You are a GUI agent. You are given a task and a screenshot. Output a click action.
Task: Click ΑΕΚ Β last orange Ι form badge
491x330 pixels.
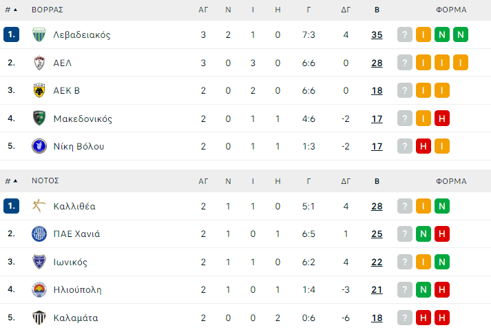click(x=442, y=90)
